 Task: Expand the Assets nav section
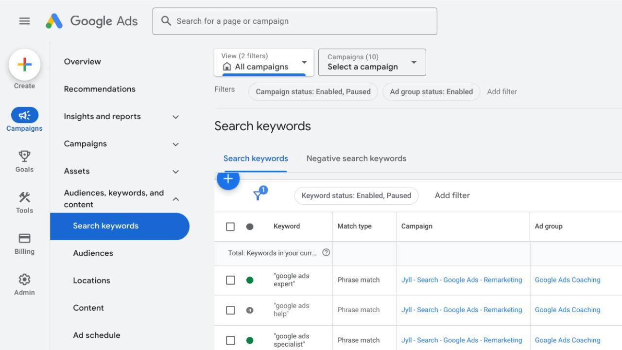[176, 171]
